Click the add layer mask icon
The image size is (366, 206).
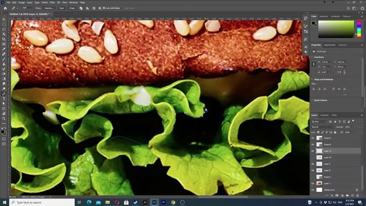pos(337,196)
